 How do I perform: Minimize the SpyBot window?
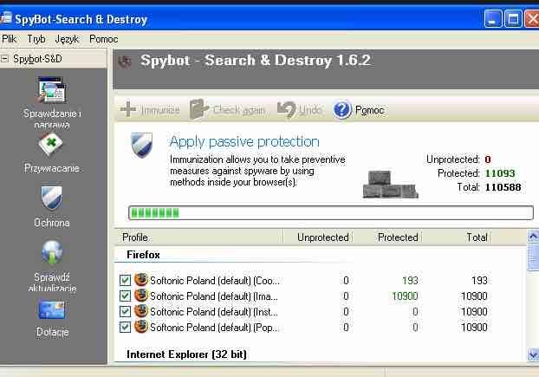(493, 19)
